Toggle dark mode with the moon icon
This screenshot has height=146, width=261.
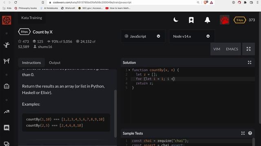[176, 20]
